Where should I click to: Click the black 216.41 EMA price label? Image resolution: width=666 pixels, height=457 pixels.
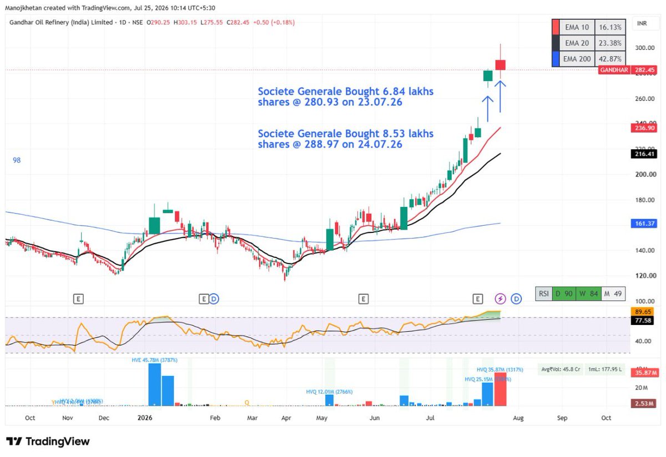[x=644, y=154]
